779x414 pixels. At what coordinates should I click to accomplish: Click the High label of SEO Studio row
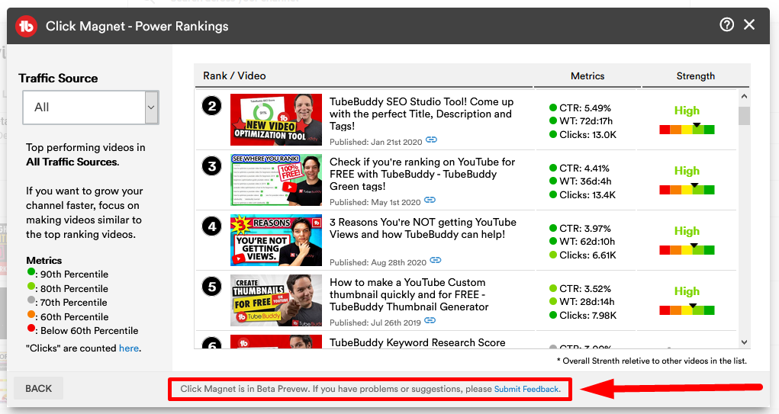coord(687,111)
